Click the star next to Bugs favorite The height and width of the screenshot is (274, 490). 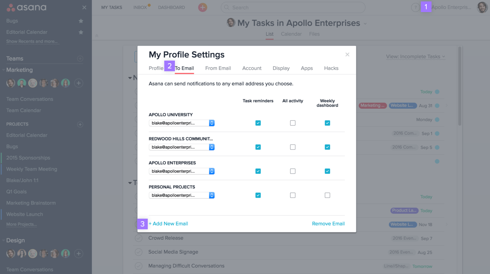point(81,21)
